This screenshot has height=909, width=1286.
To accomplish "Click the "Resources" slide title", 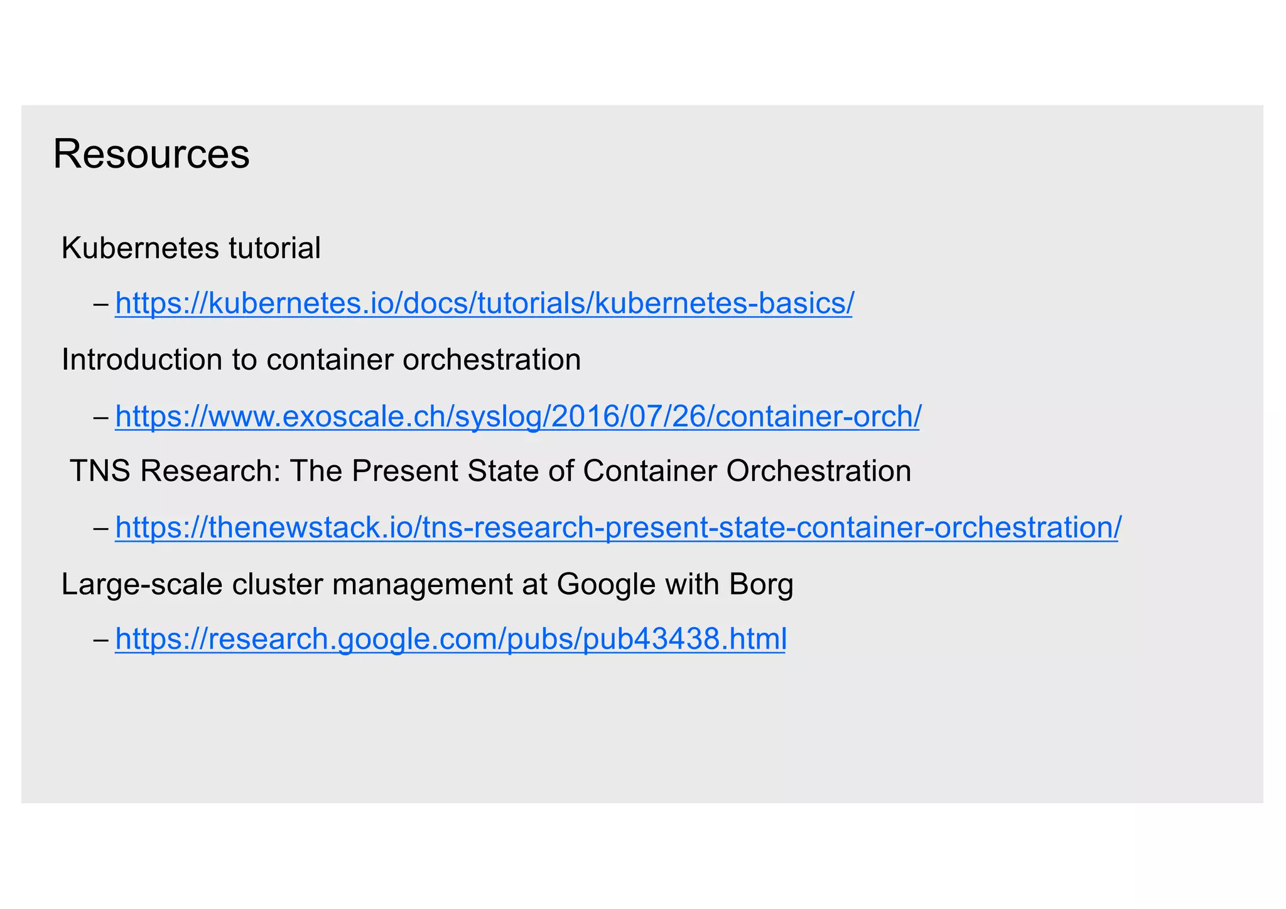I will pos(151,154).
